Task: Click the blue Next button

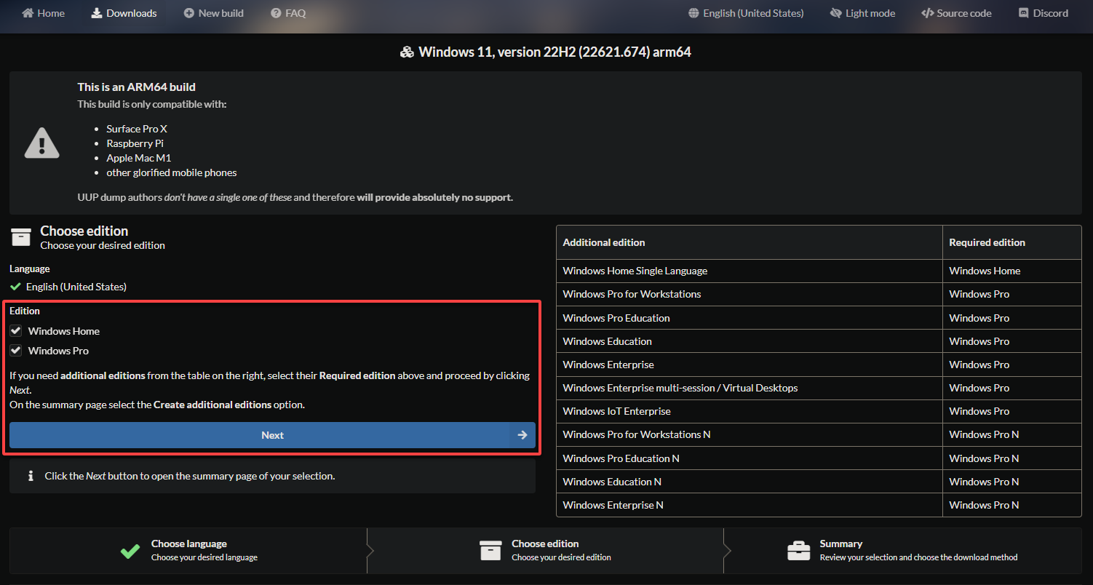Action: (272, 435)
